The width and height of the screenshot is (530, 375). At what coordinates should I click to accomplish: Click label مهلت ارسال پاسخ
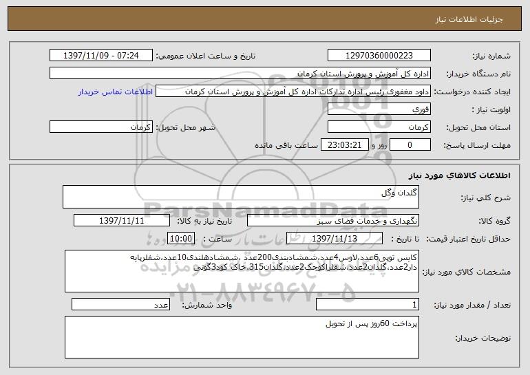click(477, 146)
